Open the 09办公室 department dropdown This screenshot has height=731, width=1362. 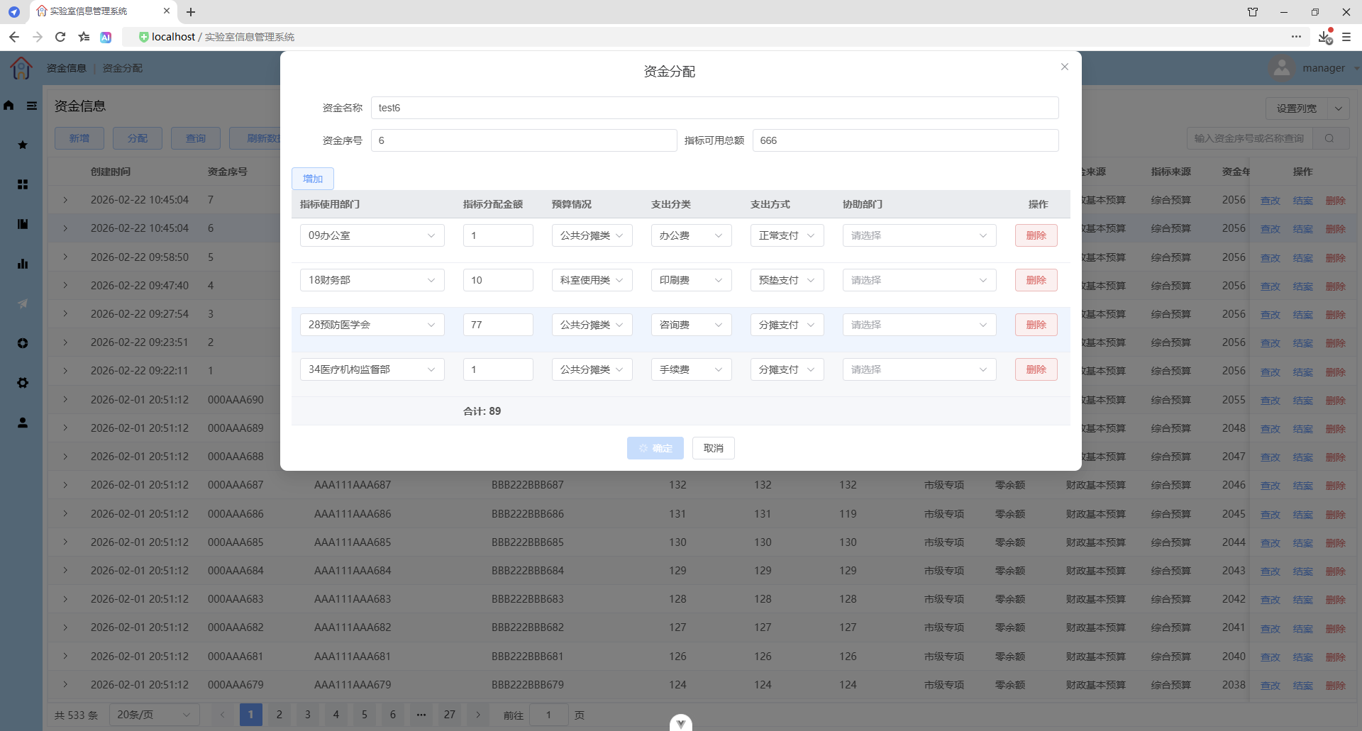pyautogui.click(x=372, y=235)
